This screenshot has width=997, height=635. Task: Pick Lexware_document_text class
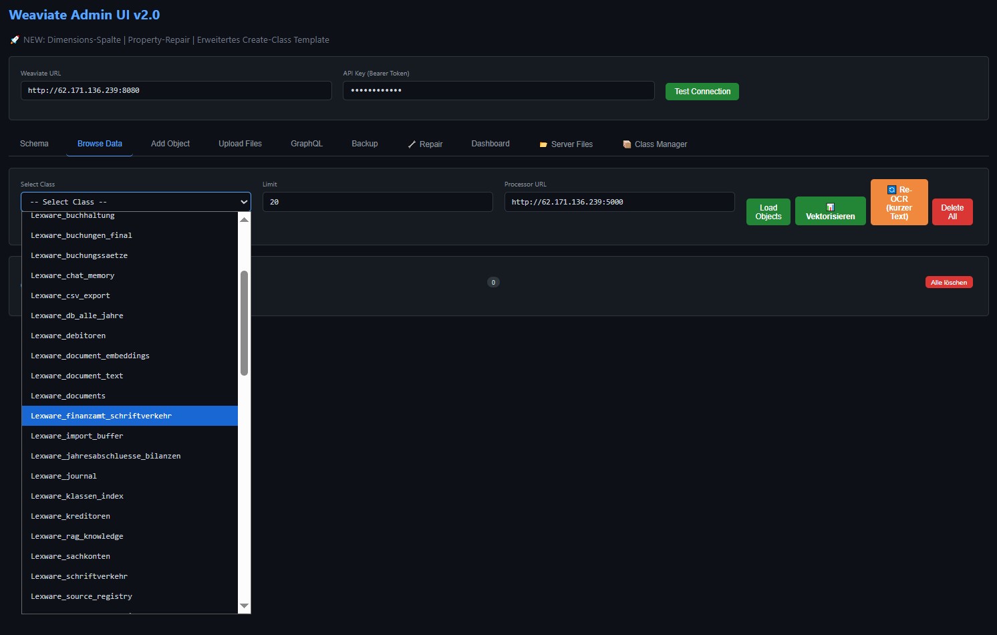coord(130,376)
